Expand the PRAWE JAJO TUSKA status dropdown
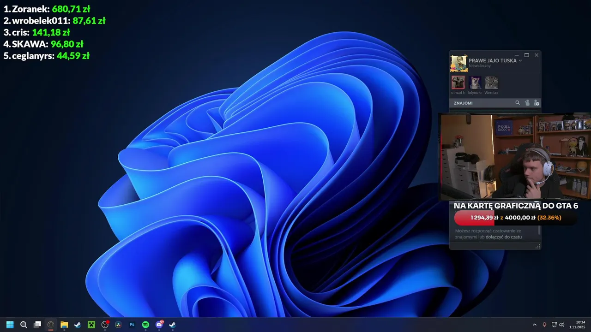 tap(520, 60)
